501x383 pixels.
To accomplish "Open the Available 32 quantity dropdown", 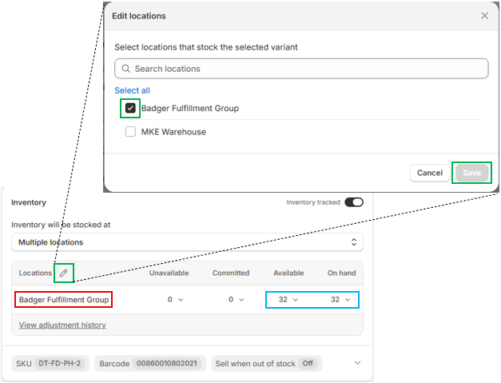I will click(x=288, y=300).
